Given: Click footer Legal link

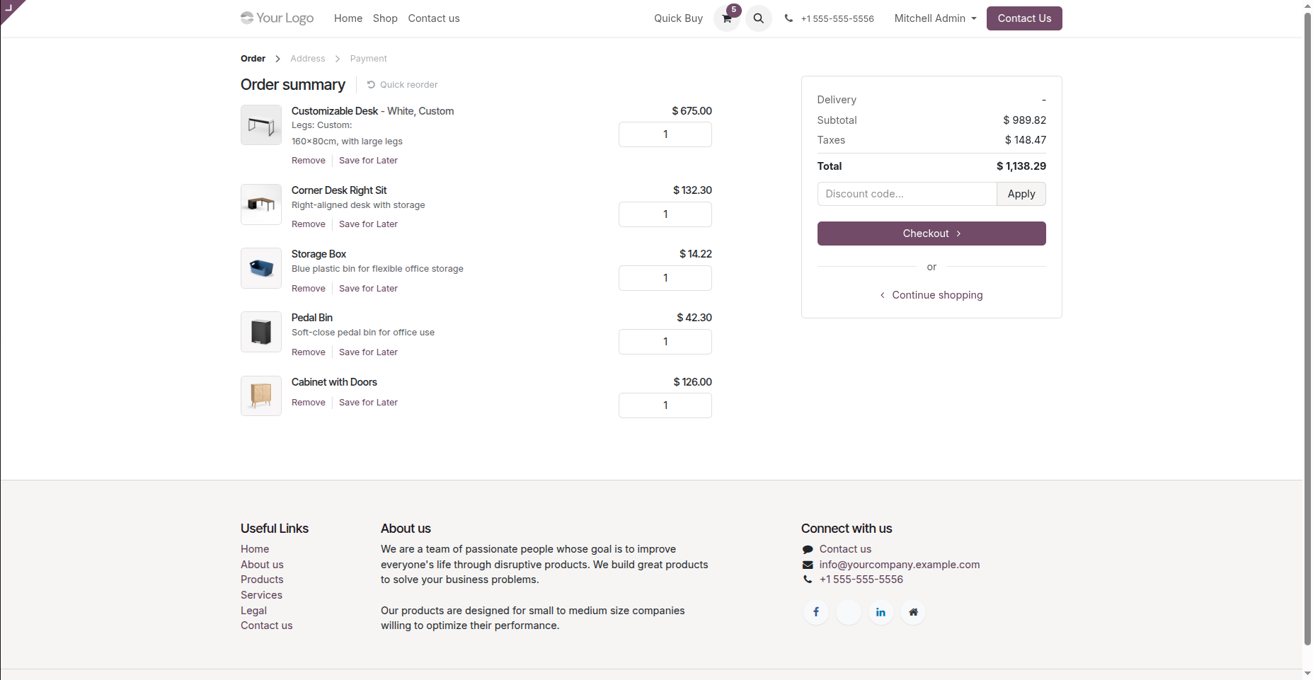Looking at the screenshot, I should pos(253,611).
